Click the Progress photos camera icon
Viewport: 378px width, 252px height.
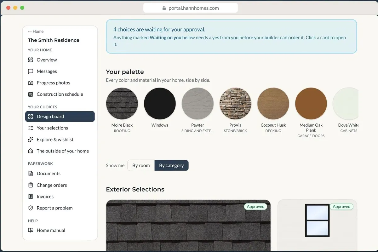(x=31, y=83)
